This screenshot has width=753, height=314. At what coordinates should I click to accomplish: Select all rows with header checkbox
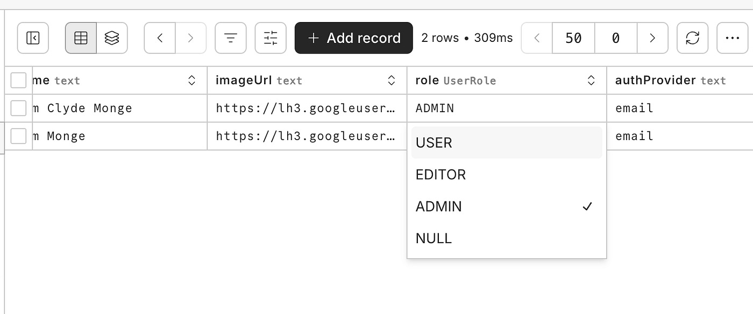click(18, 79)
